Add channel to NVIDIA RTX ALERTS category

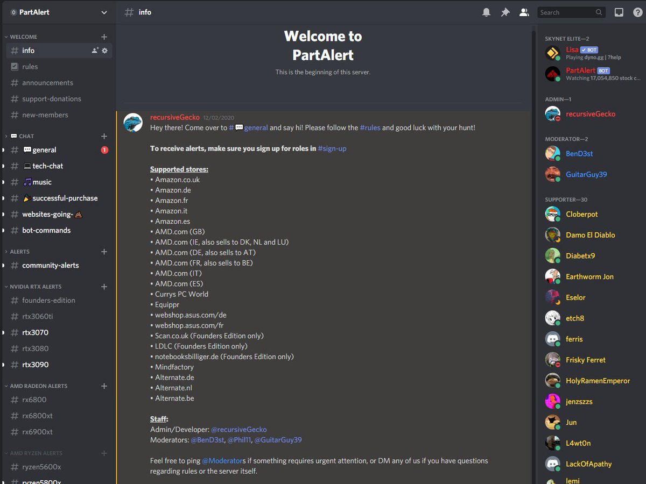point(104,287)
